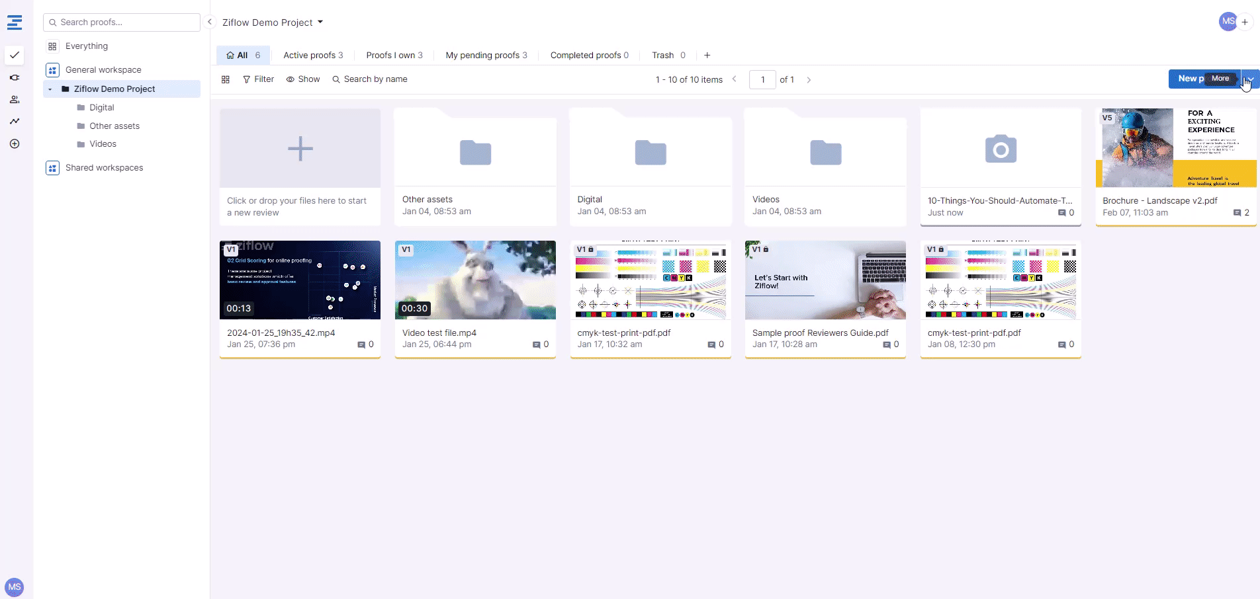This screenshot has width=1260, height=599.
Task: Click the proofs checkmark sidebar icon
Action: point(15,55)
